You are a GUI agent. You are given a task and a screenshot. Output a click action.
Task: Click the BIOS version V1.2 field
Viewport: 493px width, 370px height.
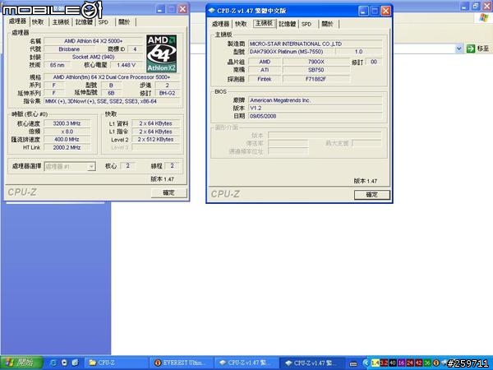316,108
